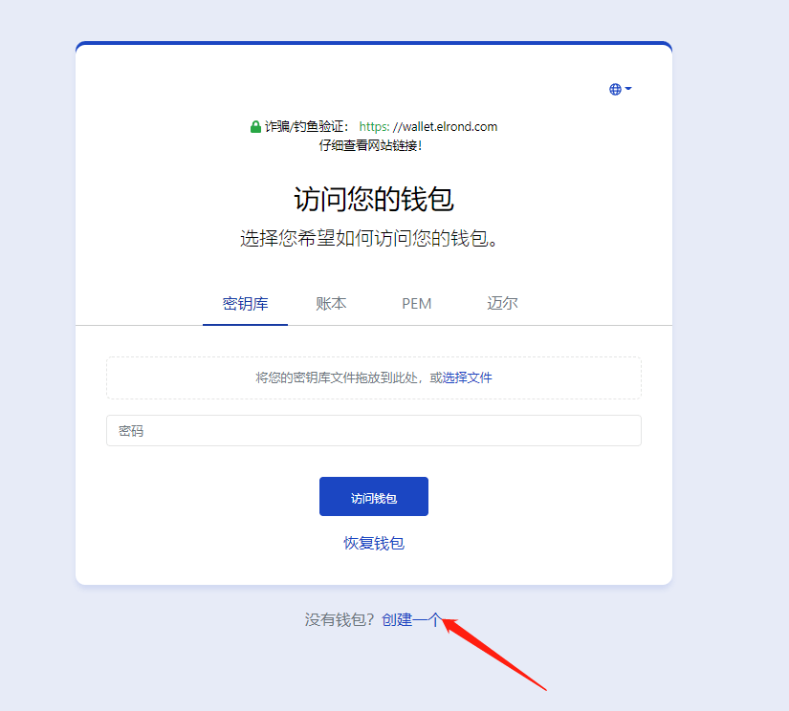Switch to the 迈尔 tab
The width and height of the screenshot is (789, 711).
click(502, 304)
